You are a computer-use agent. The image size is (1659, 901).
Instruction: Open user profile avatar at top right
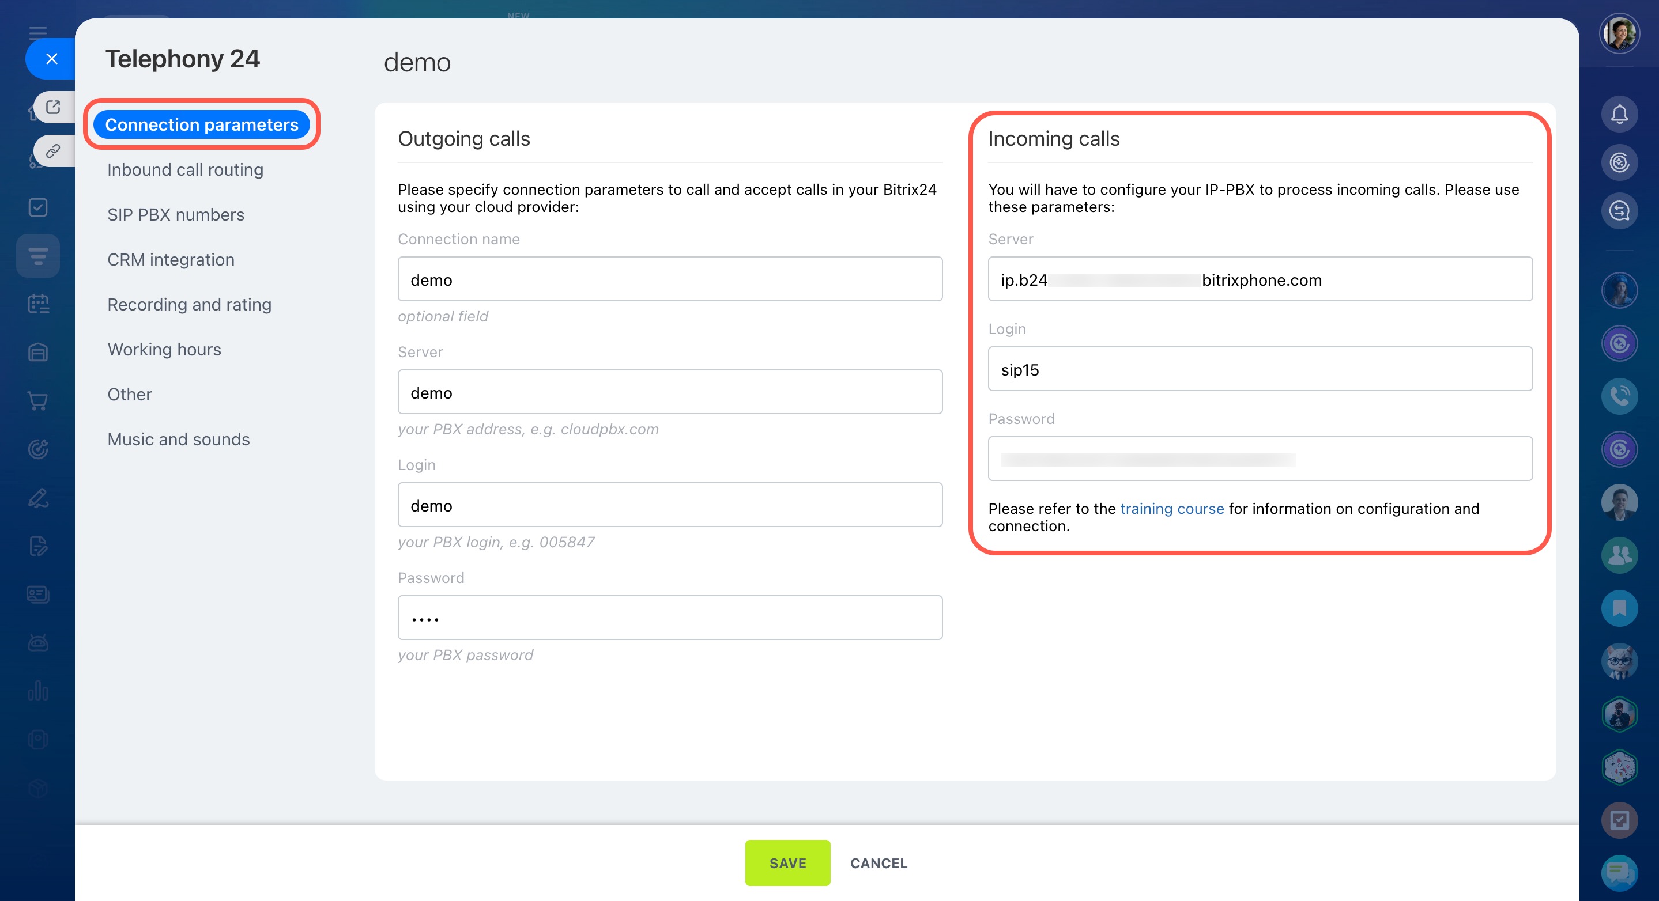click(1619, 33)
